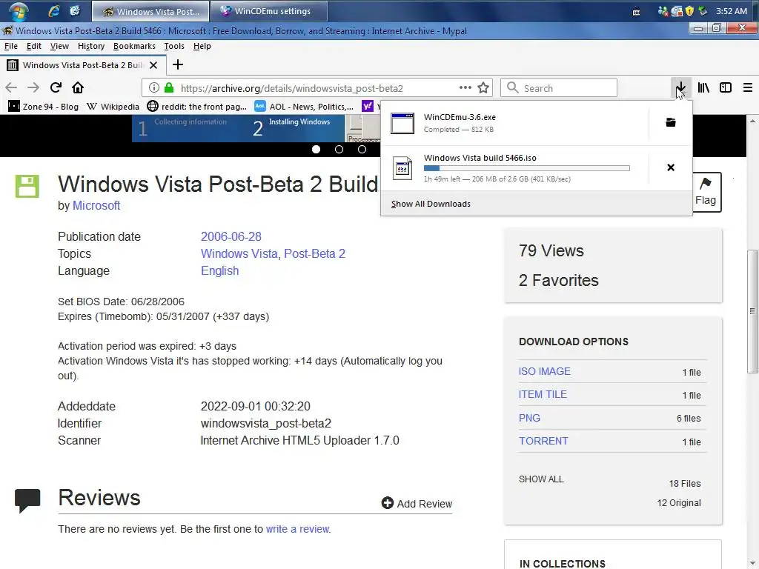Launch Internet Explorer from quick launch
Viewport: 759px width, 569px height.
pyautogui.click(x=55, y=10)
